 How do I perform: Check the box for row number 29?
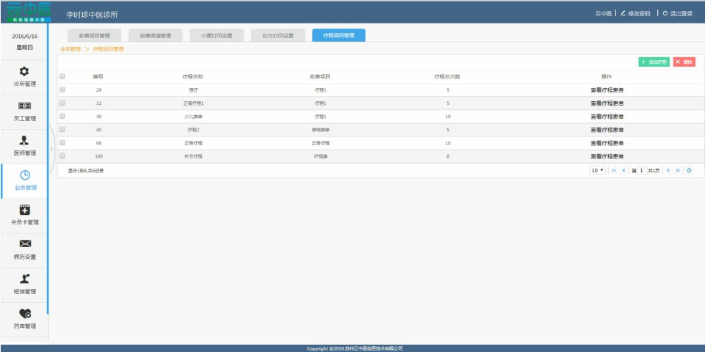62,89
